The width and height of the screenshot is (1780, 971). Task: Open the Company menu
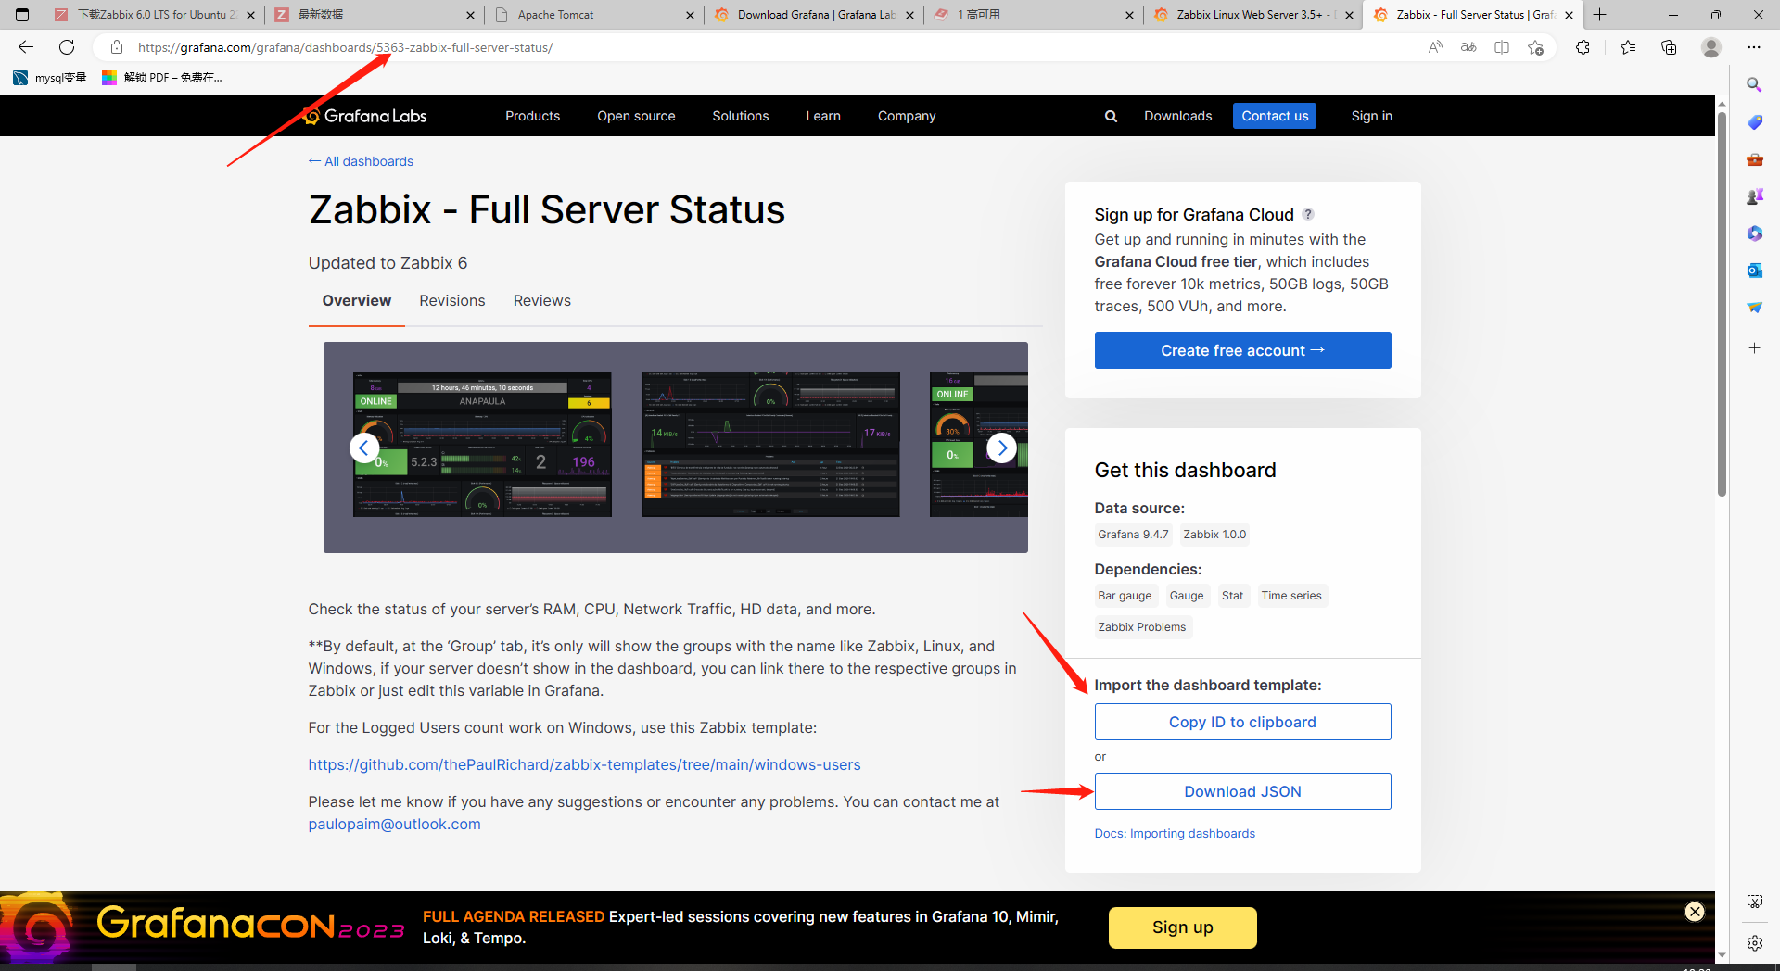[907, 116]
